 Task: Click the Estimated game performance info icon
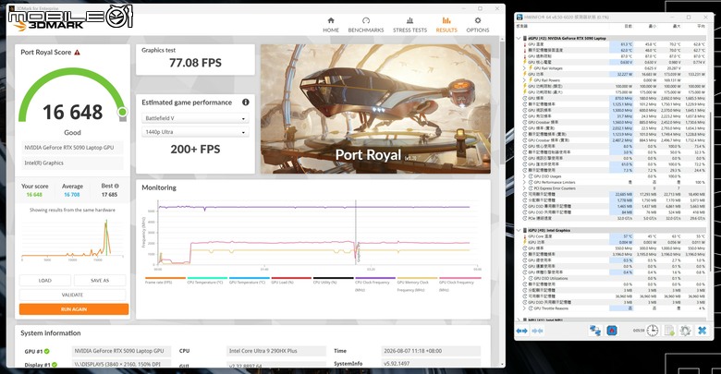[246, 102]
